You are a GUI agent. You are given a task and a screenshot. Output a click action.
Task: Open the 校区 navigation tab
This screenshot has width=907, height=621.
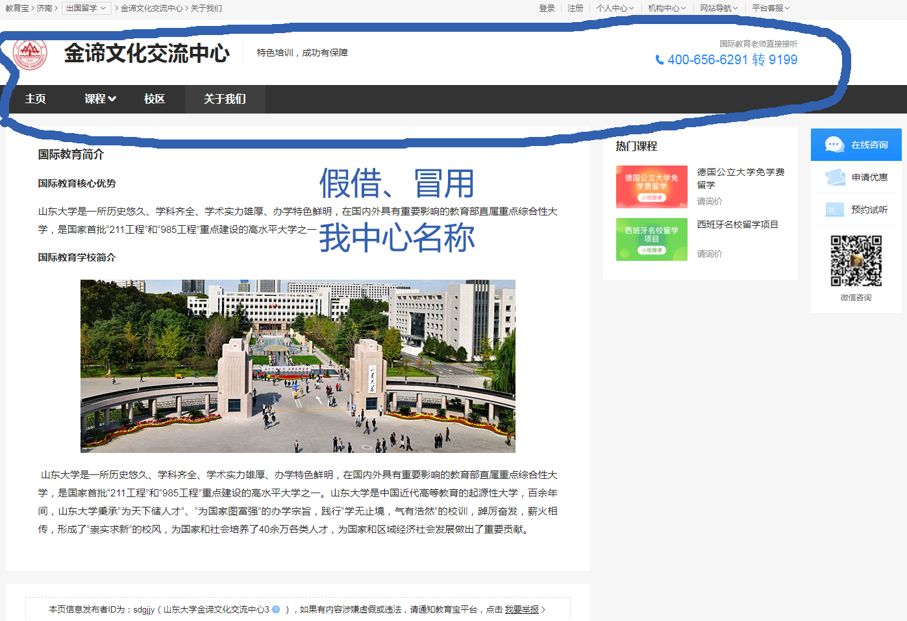(155, 99)
